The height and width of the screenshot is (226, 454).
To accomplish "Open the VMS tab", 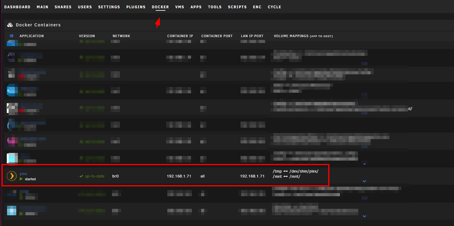I will (179, 7).
